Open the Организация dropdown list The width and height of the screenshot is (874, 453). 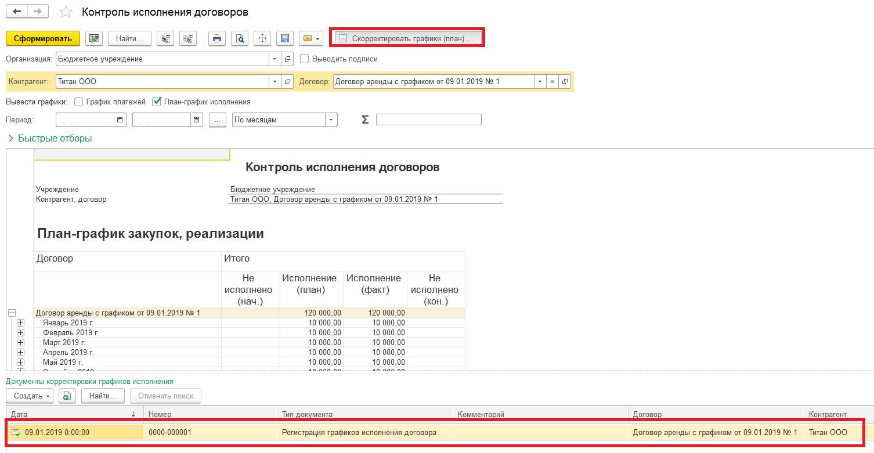click(275, 59)
